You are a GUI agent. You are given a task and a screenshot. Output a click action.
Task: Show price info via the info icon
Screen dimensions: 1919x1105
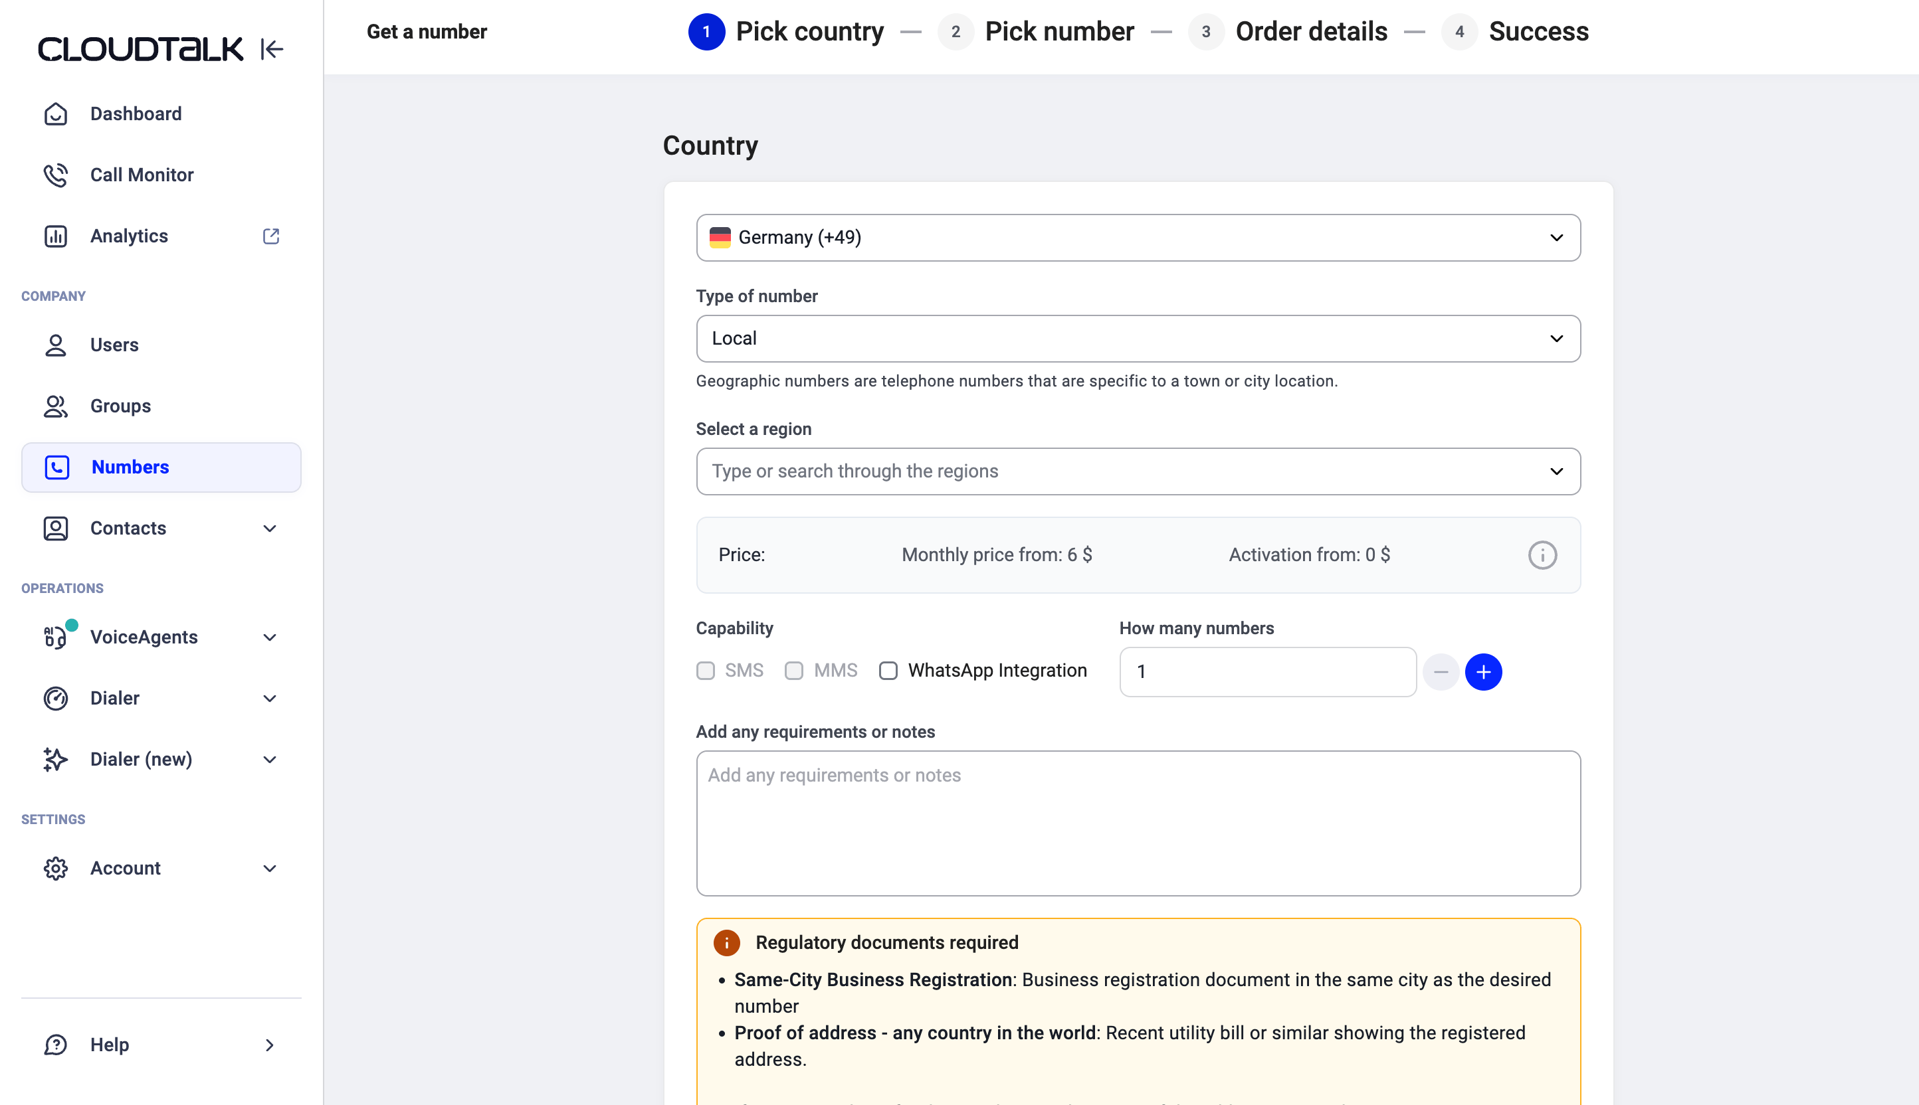pyautogui.click(x=1542, y=554)
